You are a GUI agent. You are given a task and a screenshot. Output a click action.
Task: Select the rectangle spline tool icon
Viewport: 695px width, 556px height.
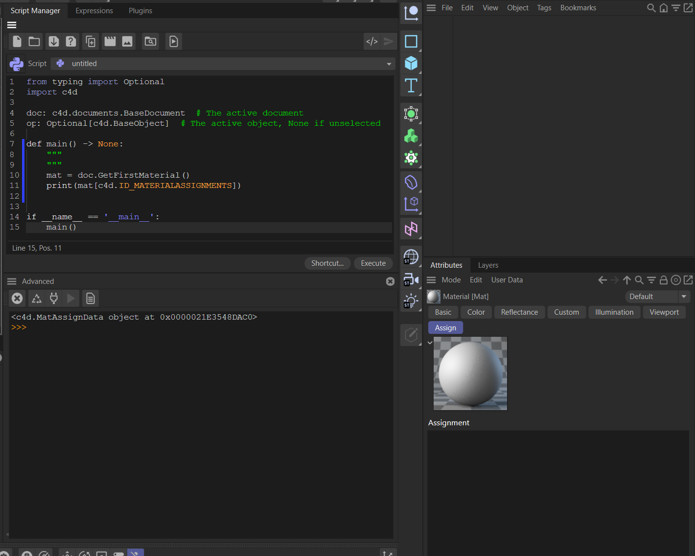pos(411,42)
